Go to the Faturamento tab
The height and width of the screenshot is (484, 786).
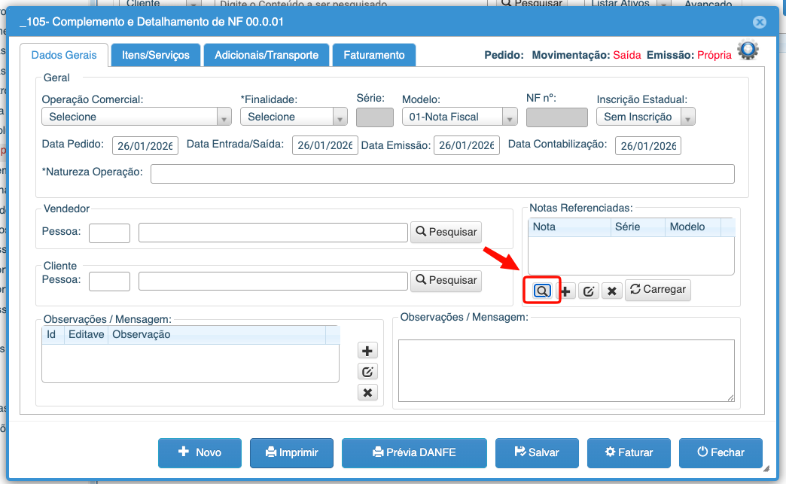click(374, 55)
